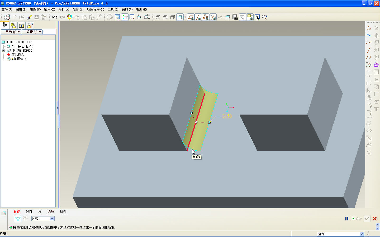Click the New file icon
The width and height of the screenshot is (380, 237).
[x=15, y=17]
